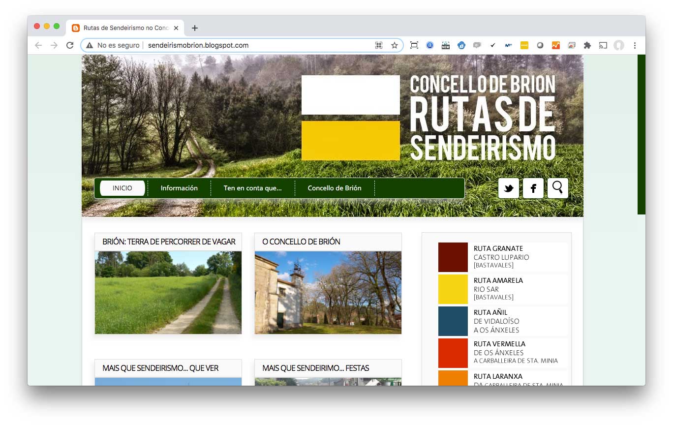Bookmark this page with the star icon
This screenshot has width=673, height=425.
[x=395, y=45]
